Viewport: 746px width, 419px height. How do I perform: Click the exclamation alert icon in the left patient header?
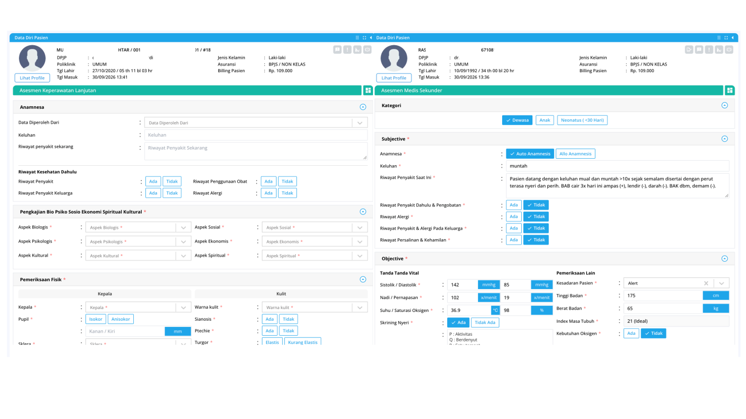[347, 49]
